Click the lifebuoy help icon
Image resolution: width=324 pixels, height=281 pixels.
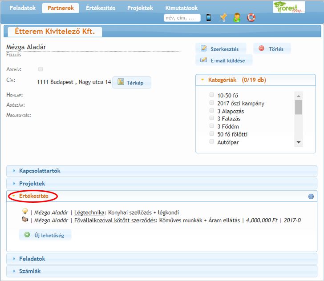tap(251, 18)
